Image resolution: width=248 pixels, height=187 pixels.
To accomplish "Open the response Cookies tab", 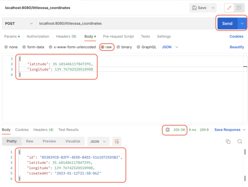I will coord(22,130).
